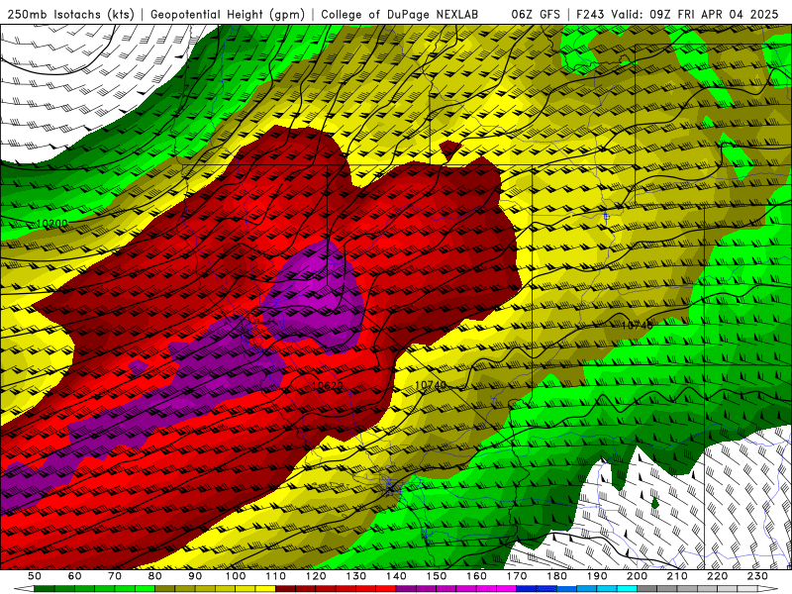Click the 230 value on the color scale
This screenshot has width=792, height=594.
click(x=757, y=576)
